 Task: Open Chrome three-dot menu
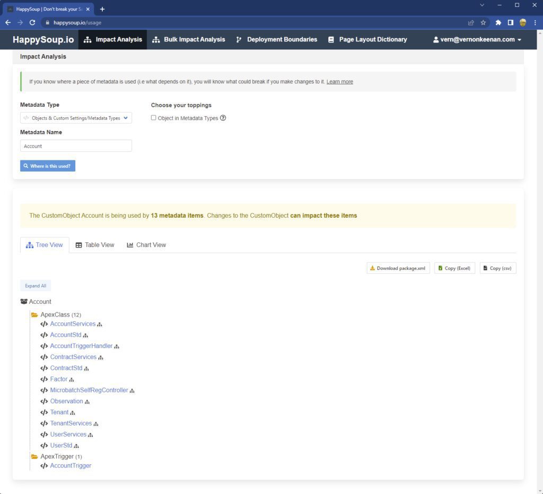pyautogui.click(x=536, y=22)
